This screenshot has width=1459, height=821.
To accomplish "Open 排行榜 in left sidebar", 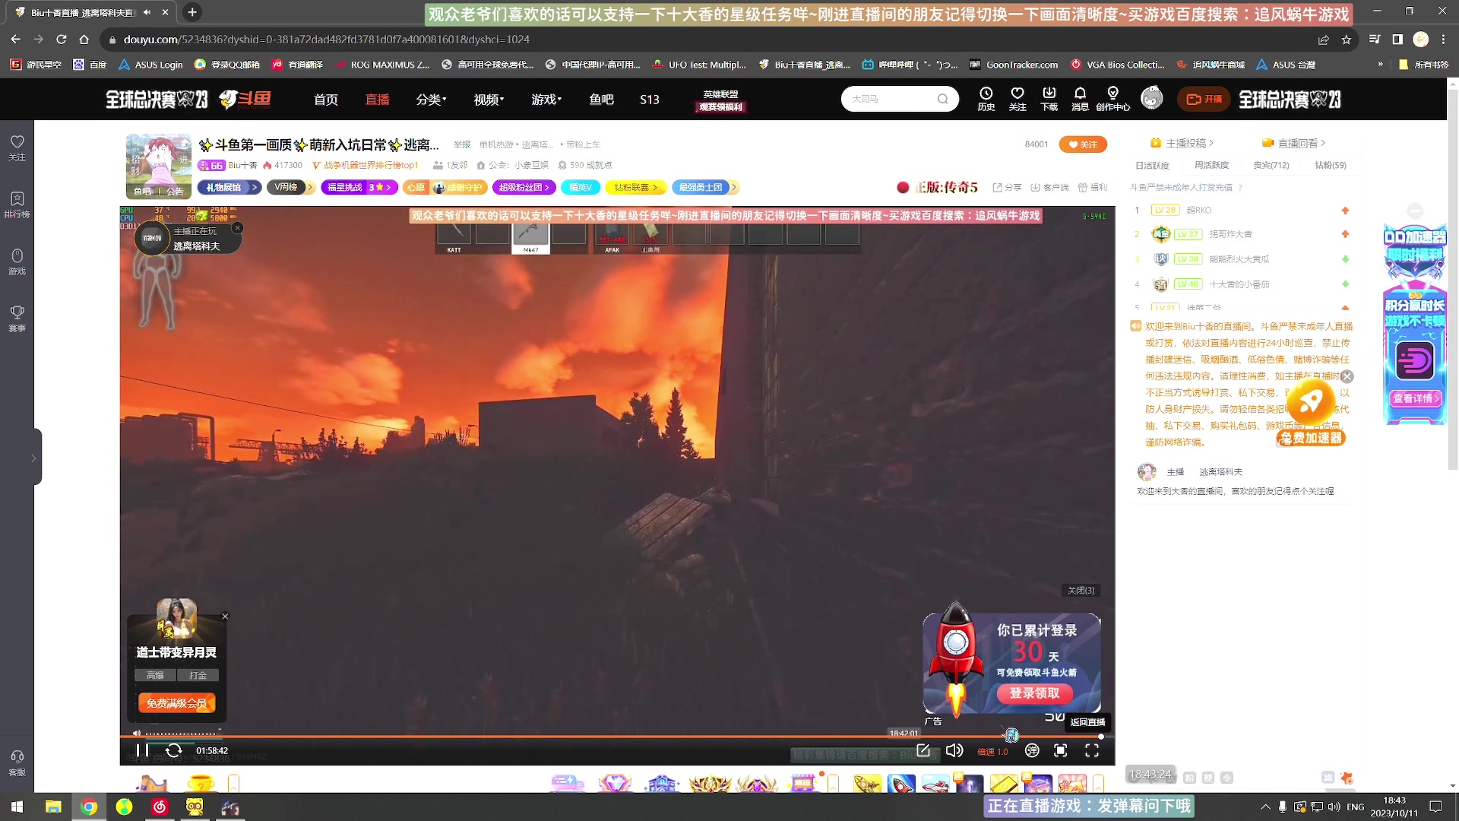I will pos(17,204).
